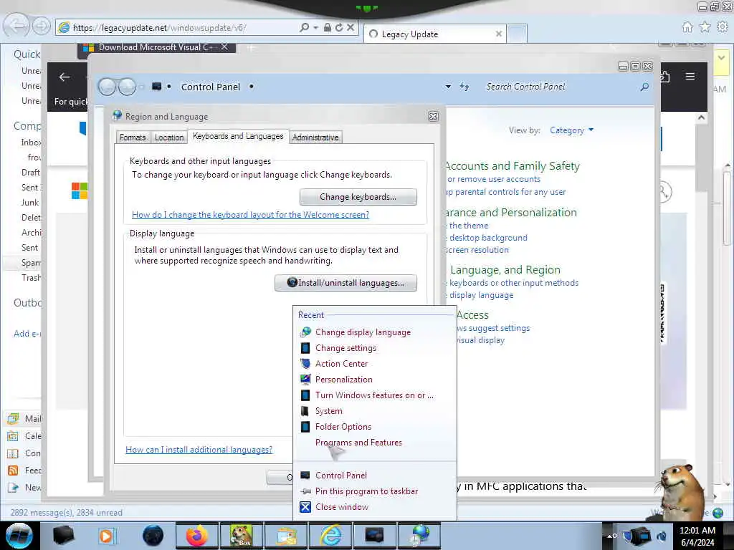The height and width of the screenshot is (550, 734).
Task: Open Internet Explorer Tools gear
Action: pyautogui.click(x=723, y=27)
